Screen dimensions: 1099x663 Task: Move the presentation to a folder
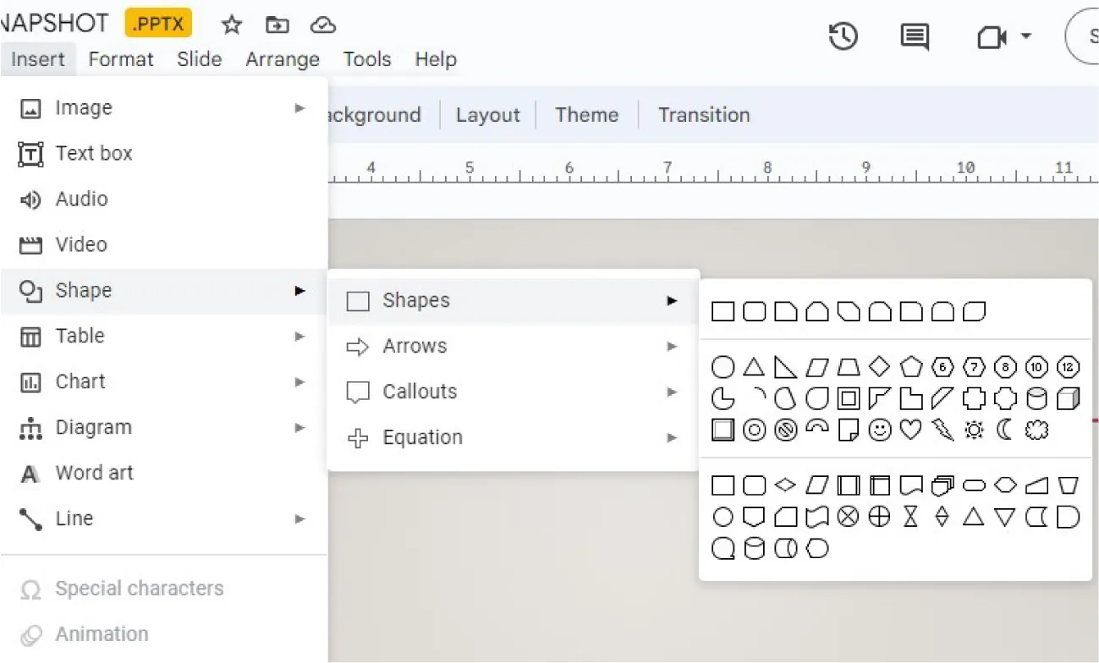pos(277,25)
